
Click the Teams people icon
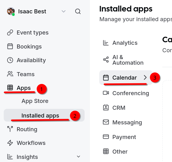(10, 74)
